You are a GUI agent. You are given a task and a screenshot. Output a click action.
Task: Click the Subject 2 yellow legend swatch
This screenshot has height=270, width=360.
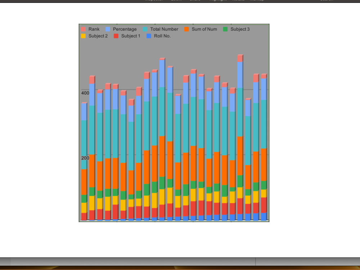(84, 36)
